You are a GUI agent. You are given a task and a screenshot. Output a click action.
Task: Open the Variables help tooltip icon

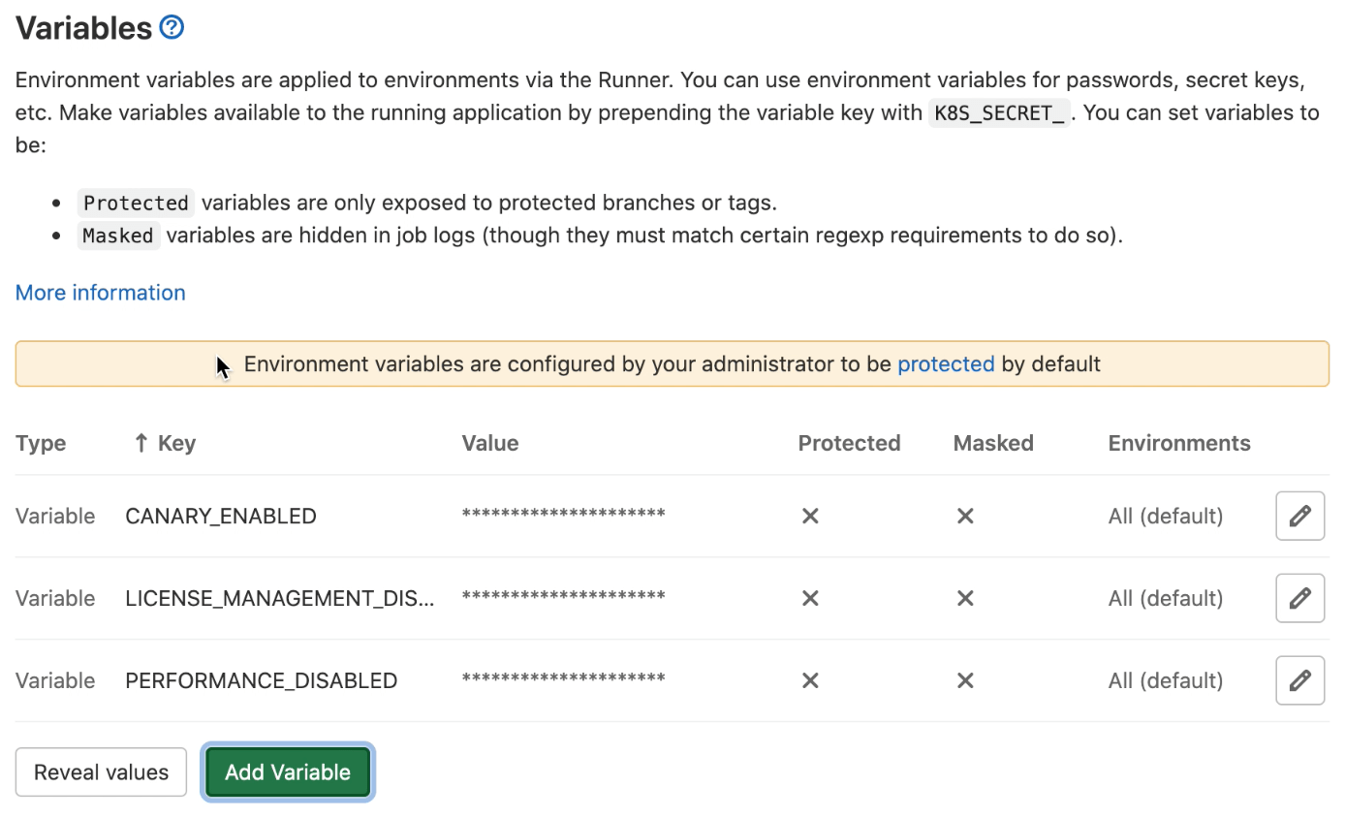(171, 26)
